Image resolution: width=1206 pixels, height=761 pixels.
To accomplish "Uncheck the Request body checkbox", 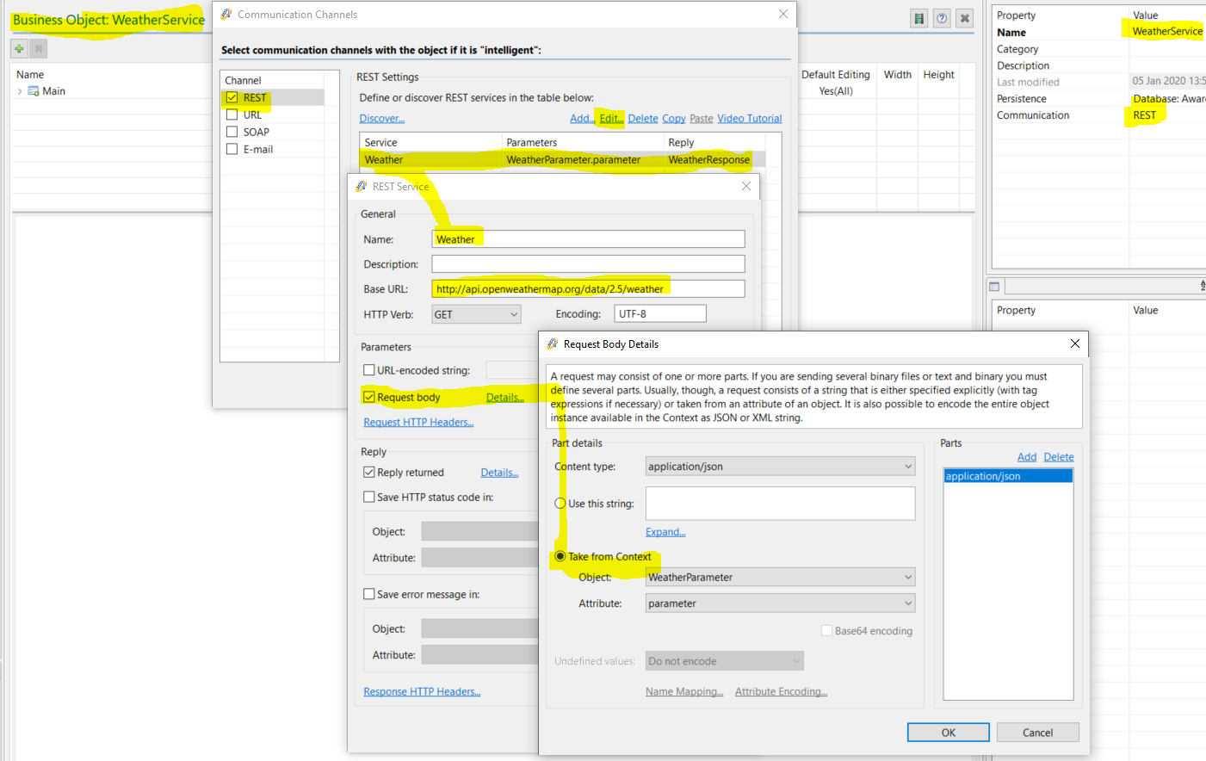I will click(x=369, y=397).
